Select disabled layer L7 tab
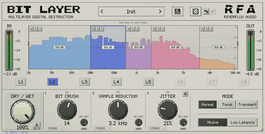Viewport: 265px width, 134px height. [x=212, y=82]
